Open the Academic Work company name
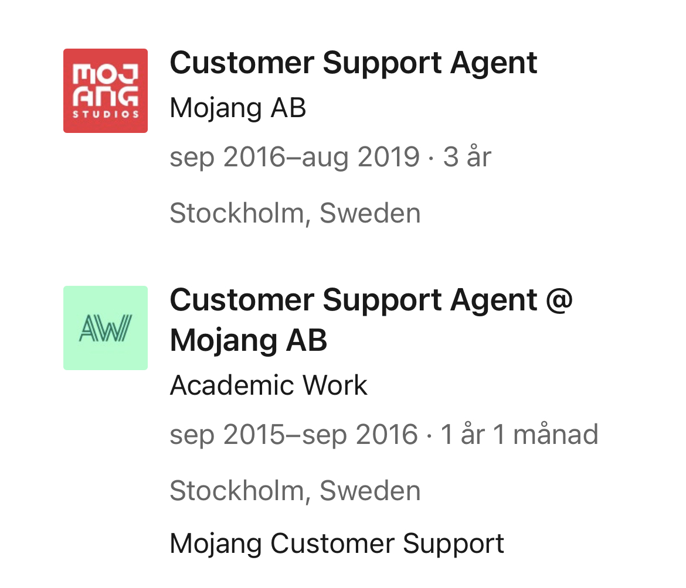This screenshot has width=686, height=588. coord(269,385)
